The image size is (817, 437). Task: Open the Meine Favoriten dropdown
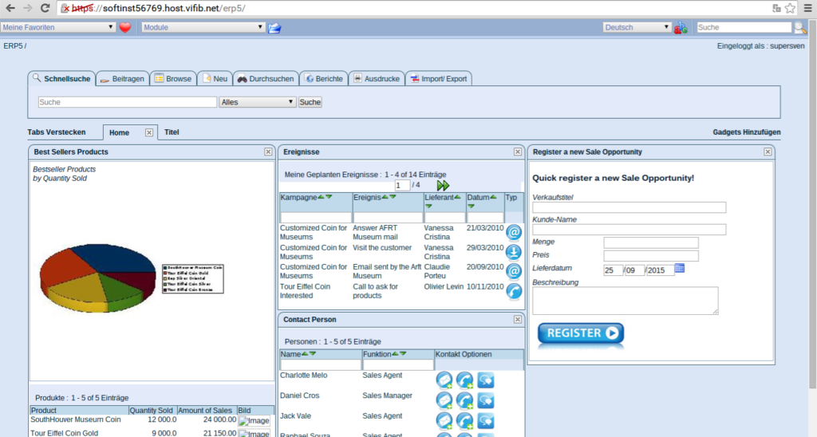click(x=58, y=27)
